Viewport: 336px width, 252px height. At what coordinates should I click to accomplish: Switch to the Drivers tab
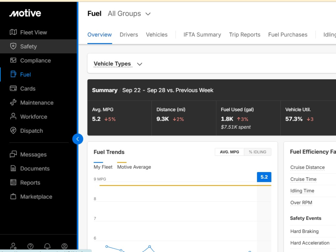pos(129,35)
